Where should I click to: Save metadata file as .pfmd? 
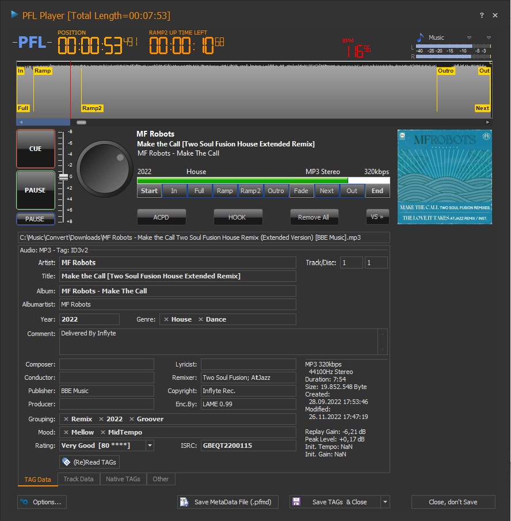pyautogui.click(x=228, y=502)
